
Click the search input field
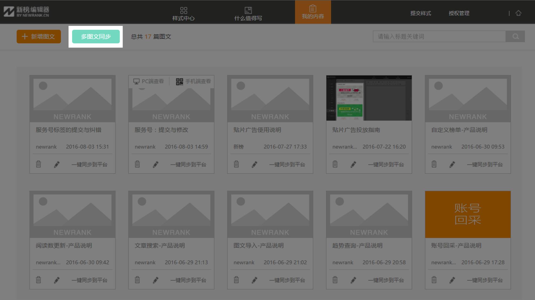tap(439, 36)
